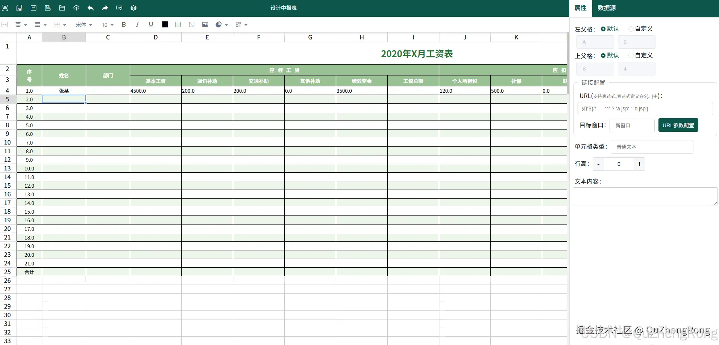719x345 pixels.
Task: Open the folder icon in the top bar
Action: click(62, 8)
